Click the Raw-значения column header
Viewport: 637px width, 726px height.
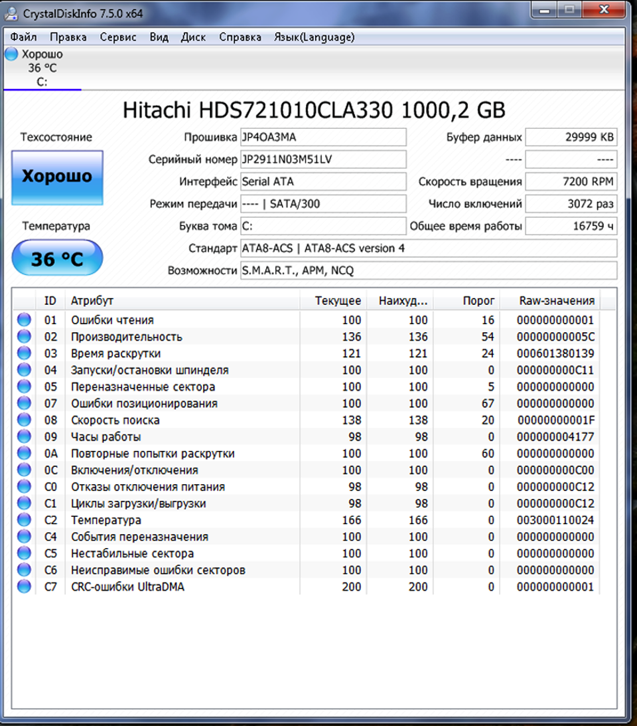click(x=557, y=301)
